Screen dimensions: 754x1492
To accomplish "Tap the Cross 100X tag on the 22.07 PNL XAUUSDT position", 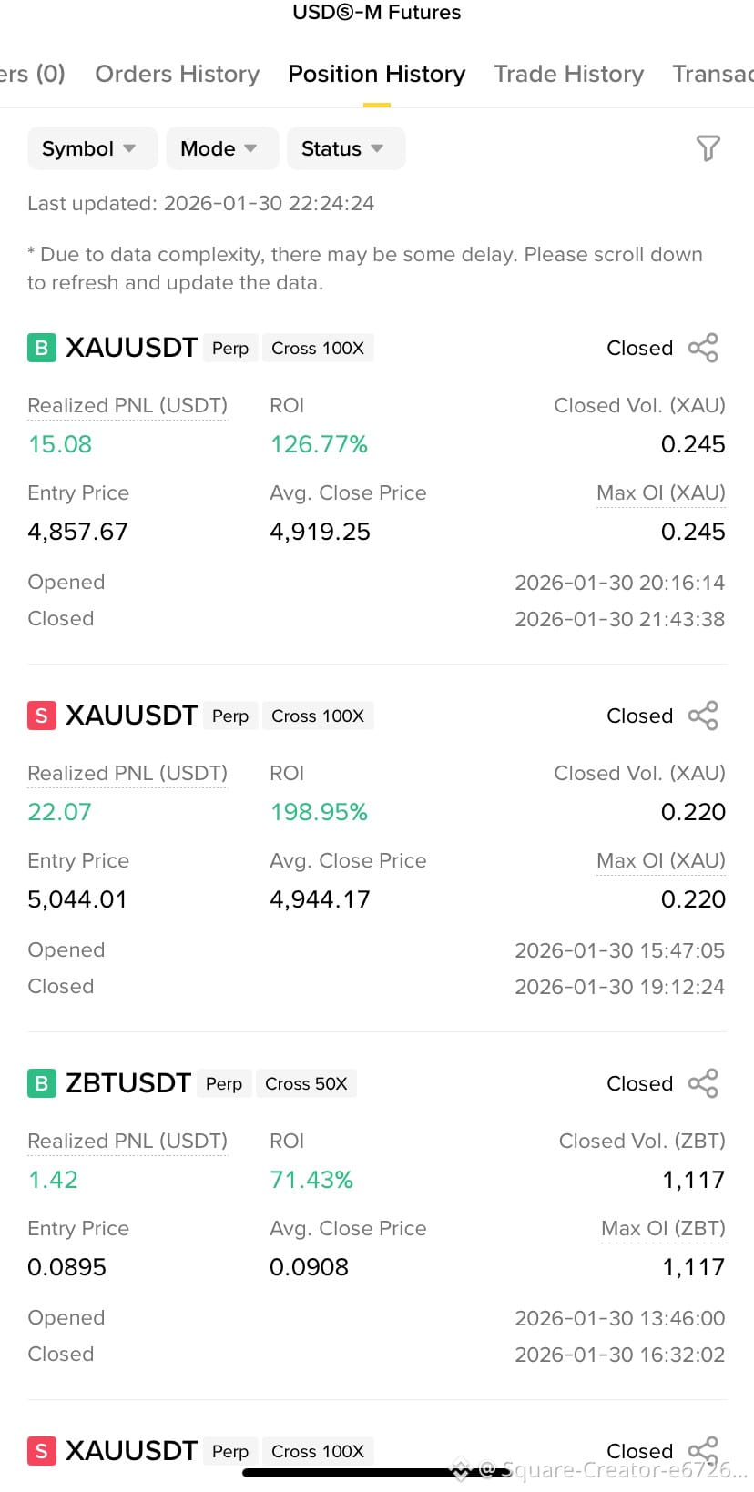I will click(318, 716).
